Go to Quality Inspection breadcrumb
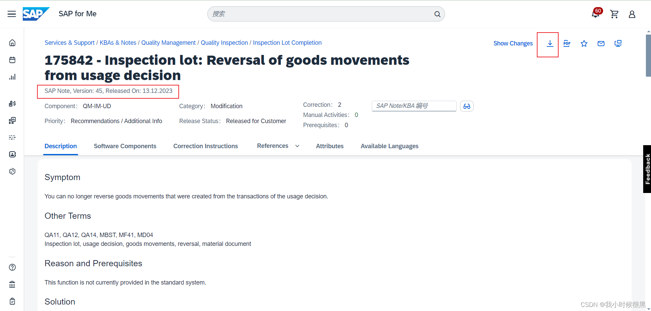Screen dimensions: 651x311 point(224,43)
